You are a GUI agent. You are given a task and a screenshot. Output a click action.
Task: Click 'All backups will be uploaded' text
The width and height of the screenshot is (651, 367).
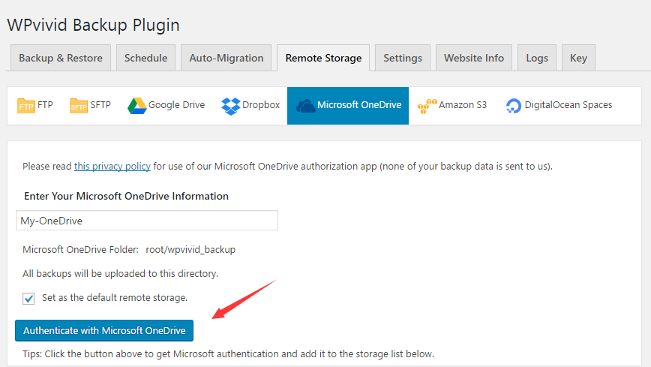pyautogui.click(x=121, y=274)
